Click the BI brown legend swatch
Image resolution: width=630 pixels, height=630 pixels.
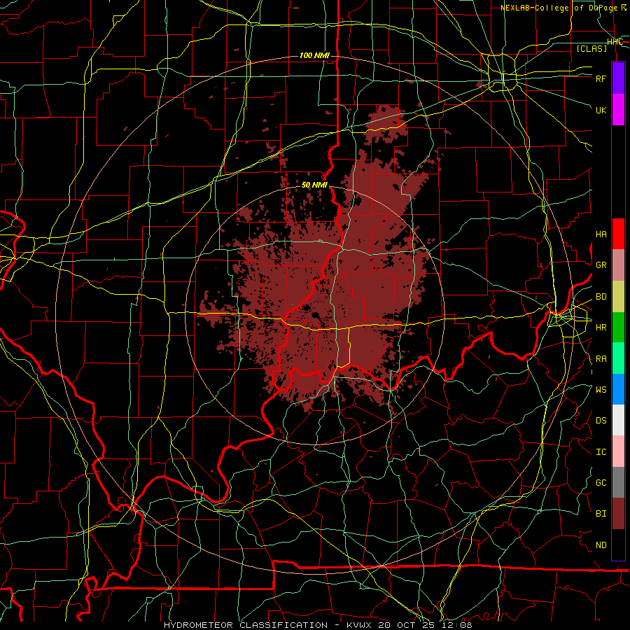pos(618,514)
